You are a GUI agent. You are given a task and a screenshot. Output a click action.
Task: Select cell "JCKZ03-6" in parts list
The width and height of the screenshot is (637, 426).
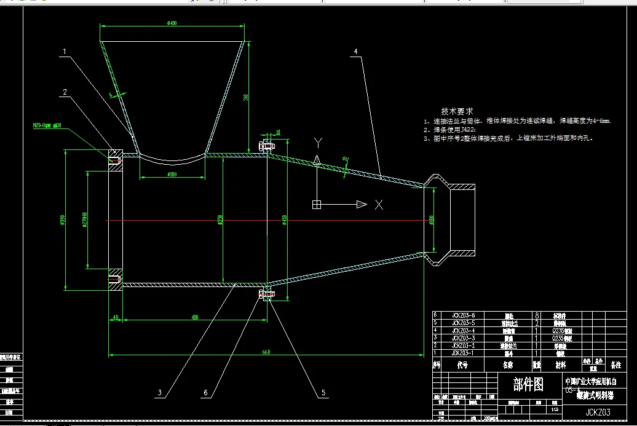463,315
